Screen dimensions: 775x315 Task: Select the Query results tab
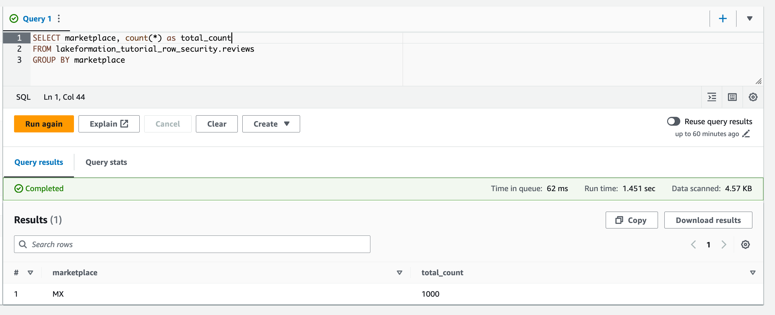pos(39,162)
